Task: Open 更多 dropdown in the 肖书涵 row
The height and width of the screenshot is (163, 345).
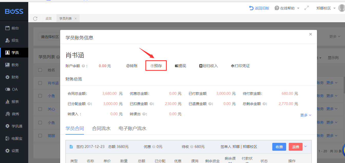Action: pyautogui.click(x=331, y=83)
